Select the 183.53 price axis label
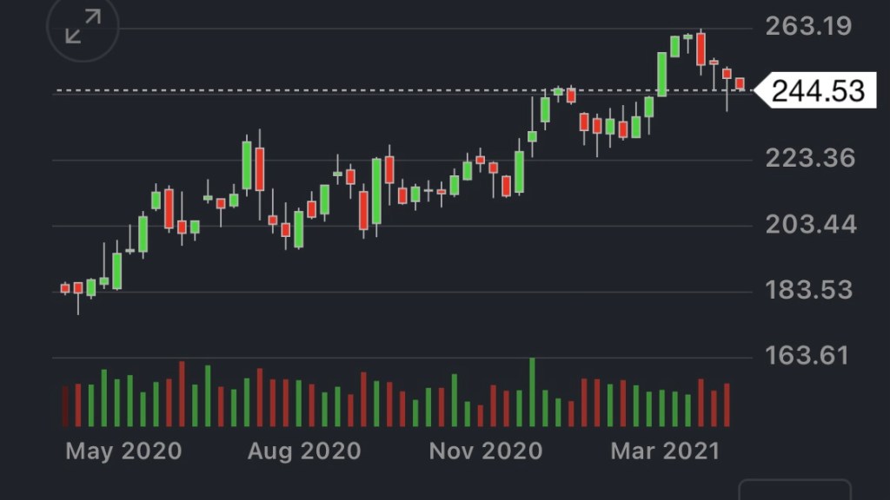The width and height of the screenshot is (890, 500). click(809, 290)
